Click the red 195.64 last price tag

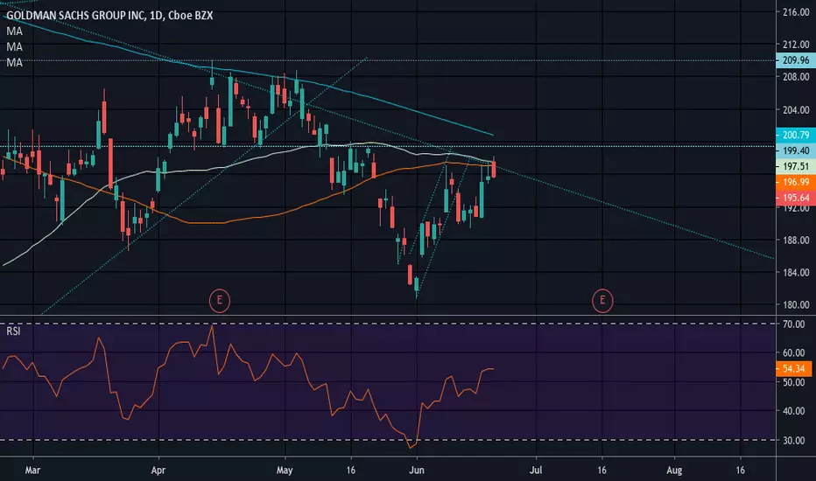click(796, 198)
